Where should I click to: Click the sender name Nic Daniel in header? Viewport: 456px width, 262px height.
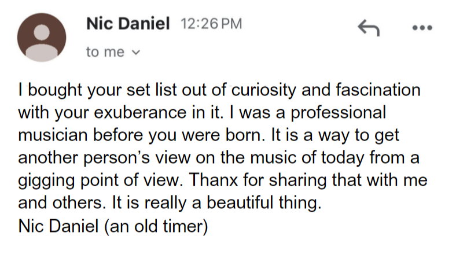pyautogui.click(x=127, y=24)
